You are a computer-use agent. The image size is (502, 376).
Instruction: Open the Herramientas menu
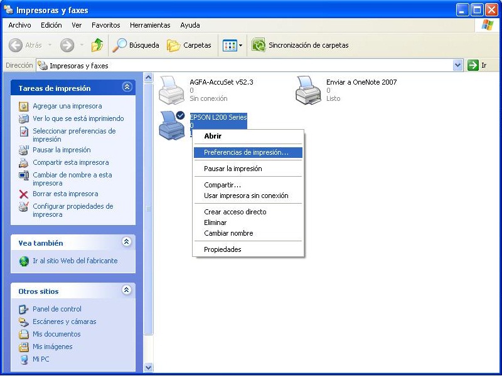click(150, 25)
